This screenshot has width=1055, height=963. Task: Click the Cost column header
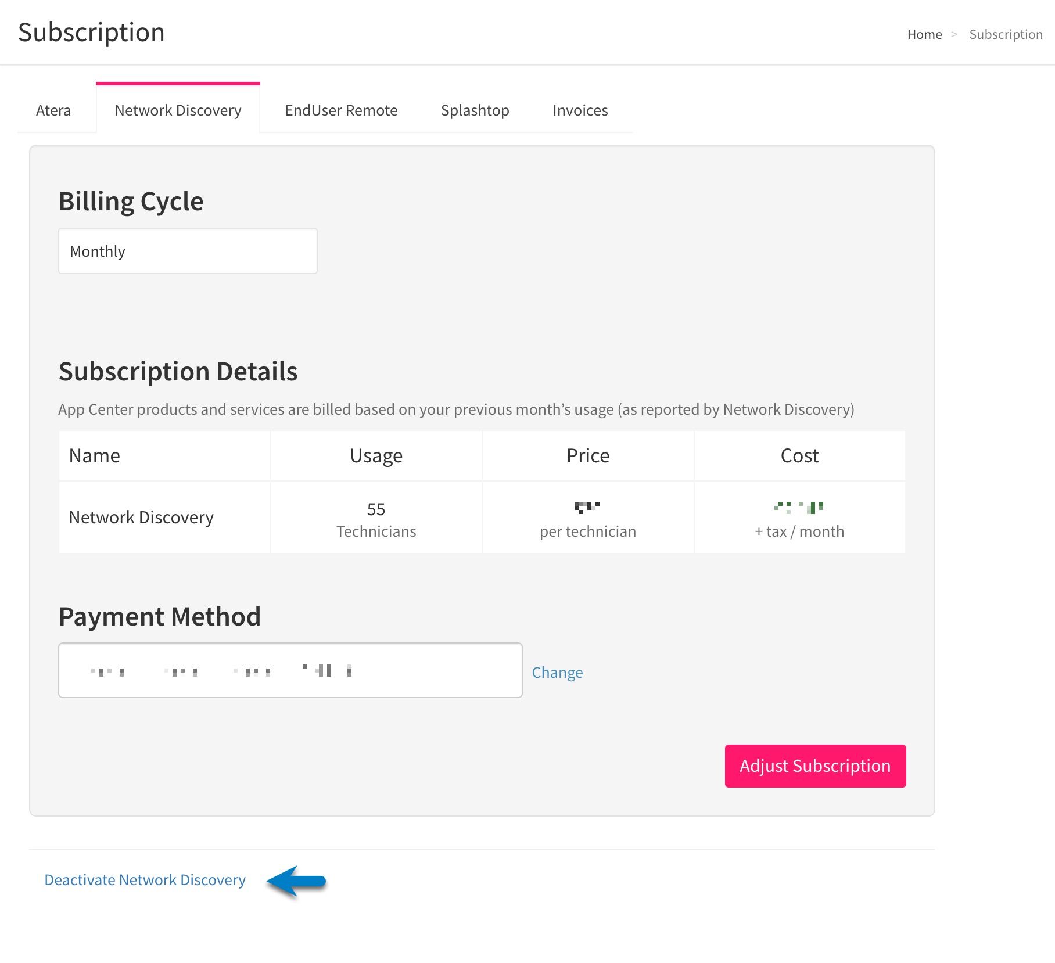[799, 455]
